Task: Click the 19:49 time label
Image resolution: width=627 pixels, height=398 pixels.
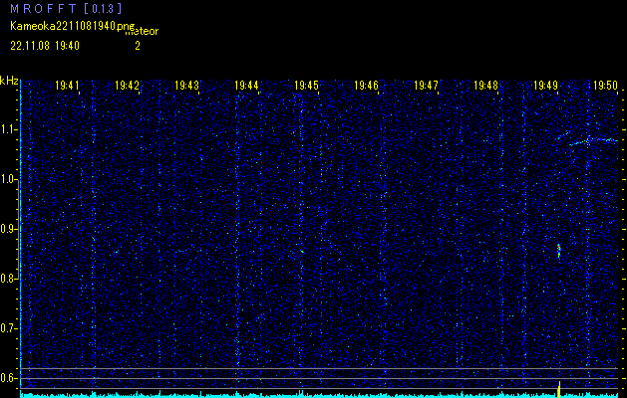Action: pyautogui.click(x=545, y=86)
